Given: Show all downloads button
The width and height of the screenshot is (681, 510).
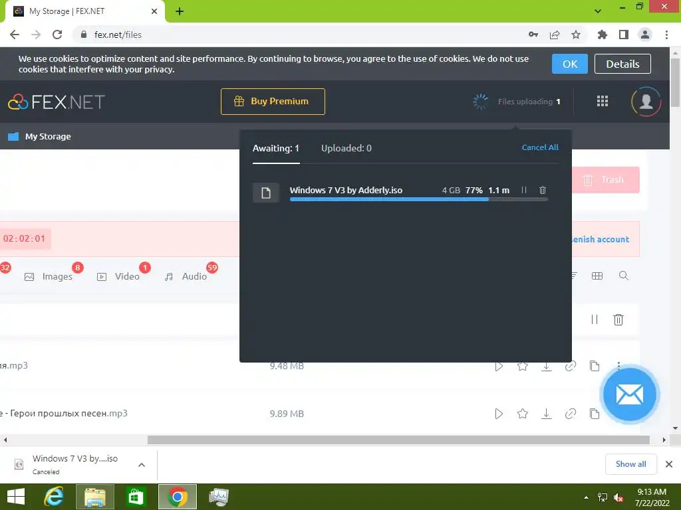Looking at the screenshot, I should pyautogui.click(x=630, y=464).
